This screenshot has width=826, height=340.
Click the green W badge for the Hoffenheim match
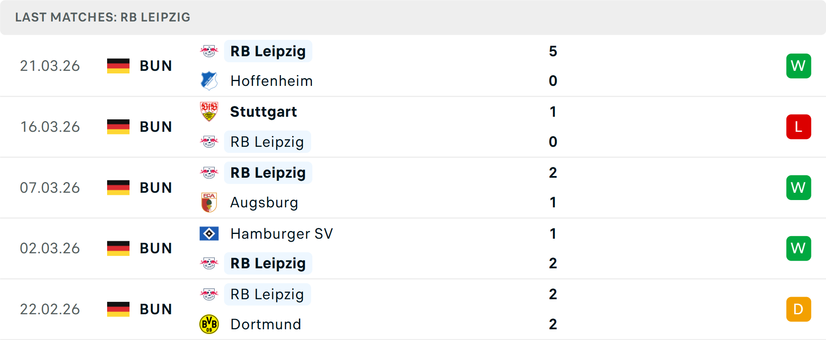point(798,66)
